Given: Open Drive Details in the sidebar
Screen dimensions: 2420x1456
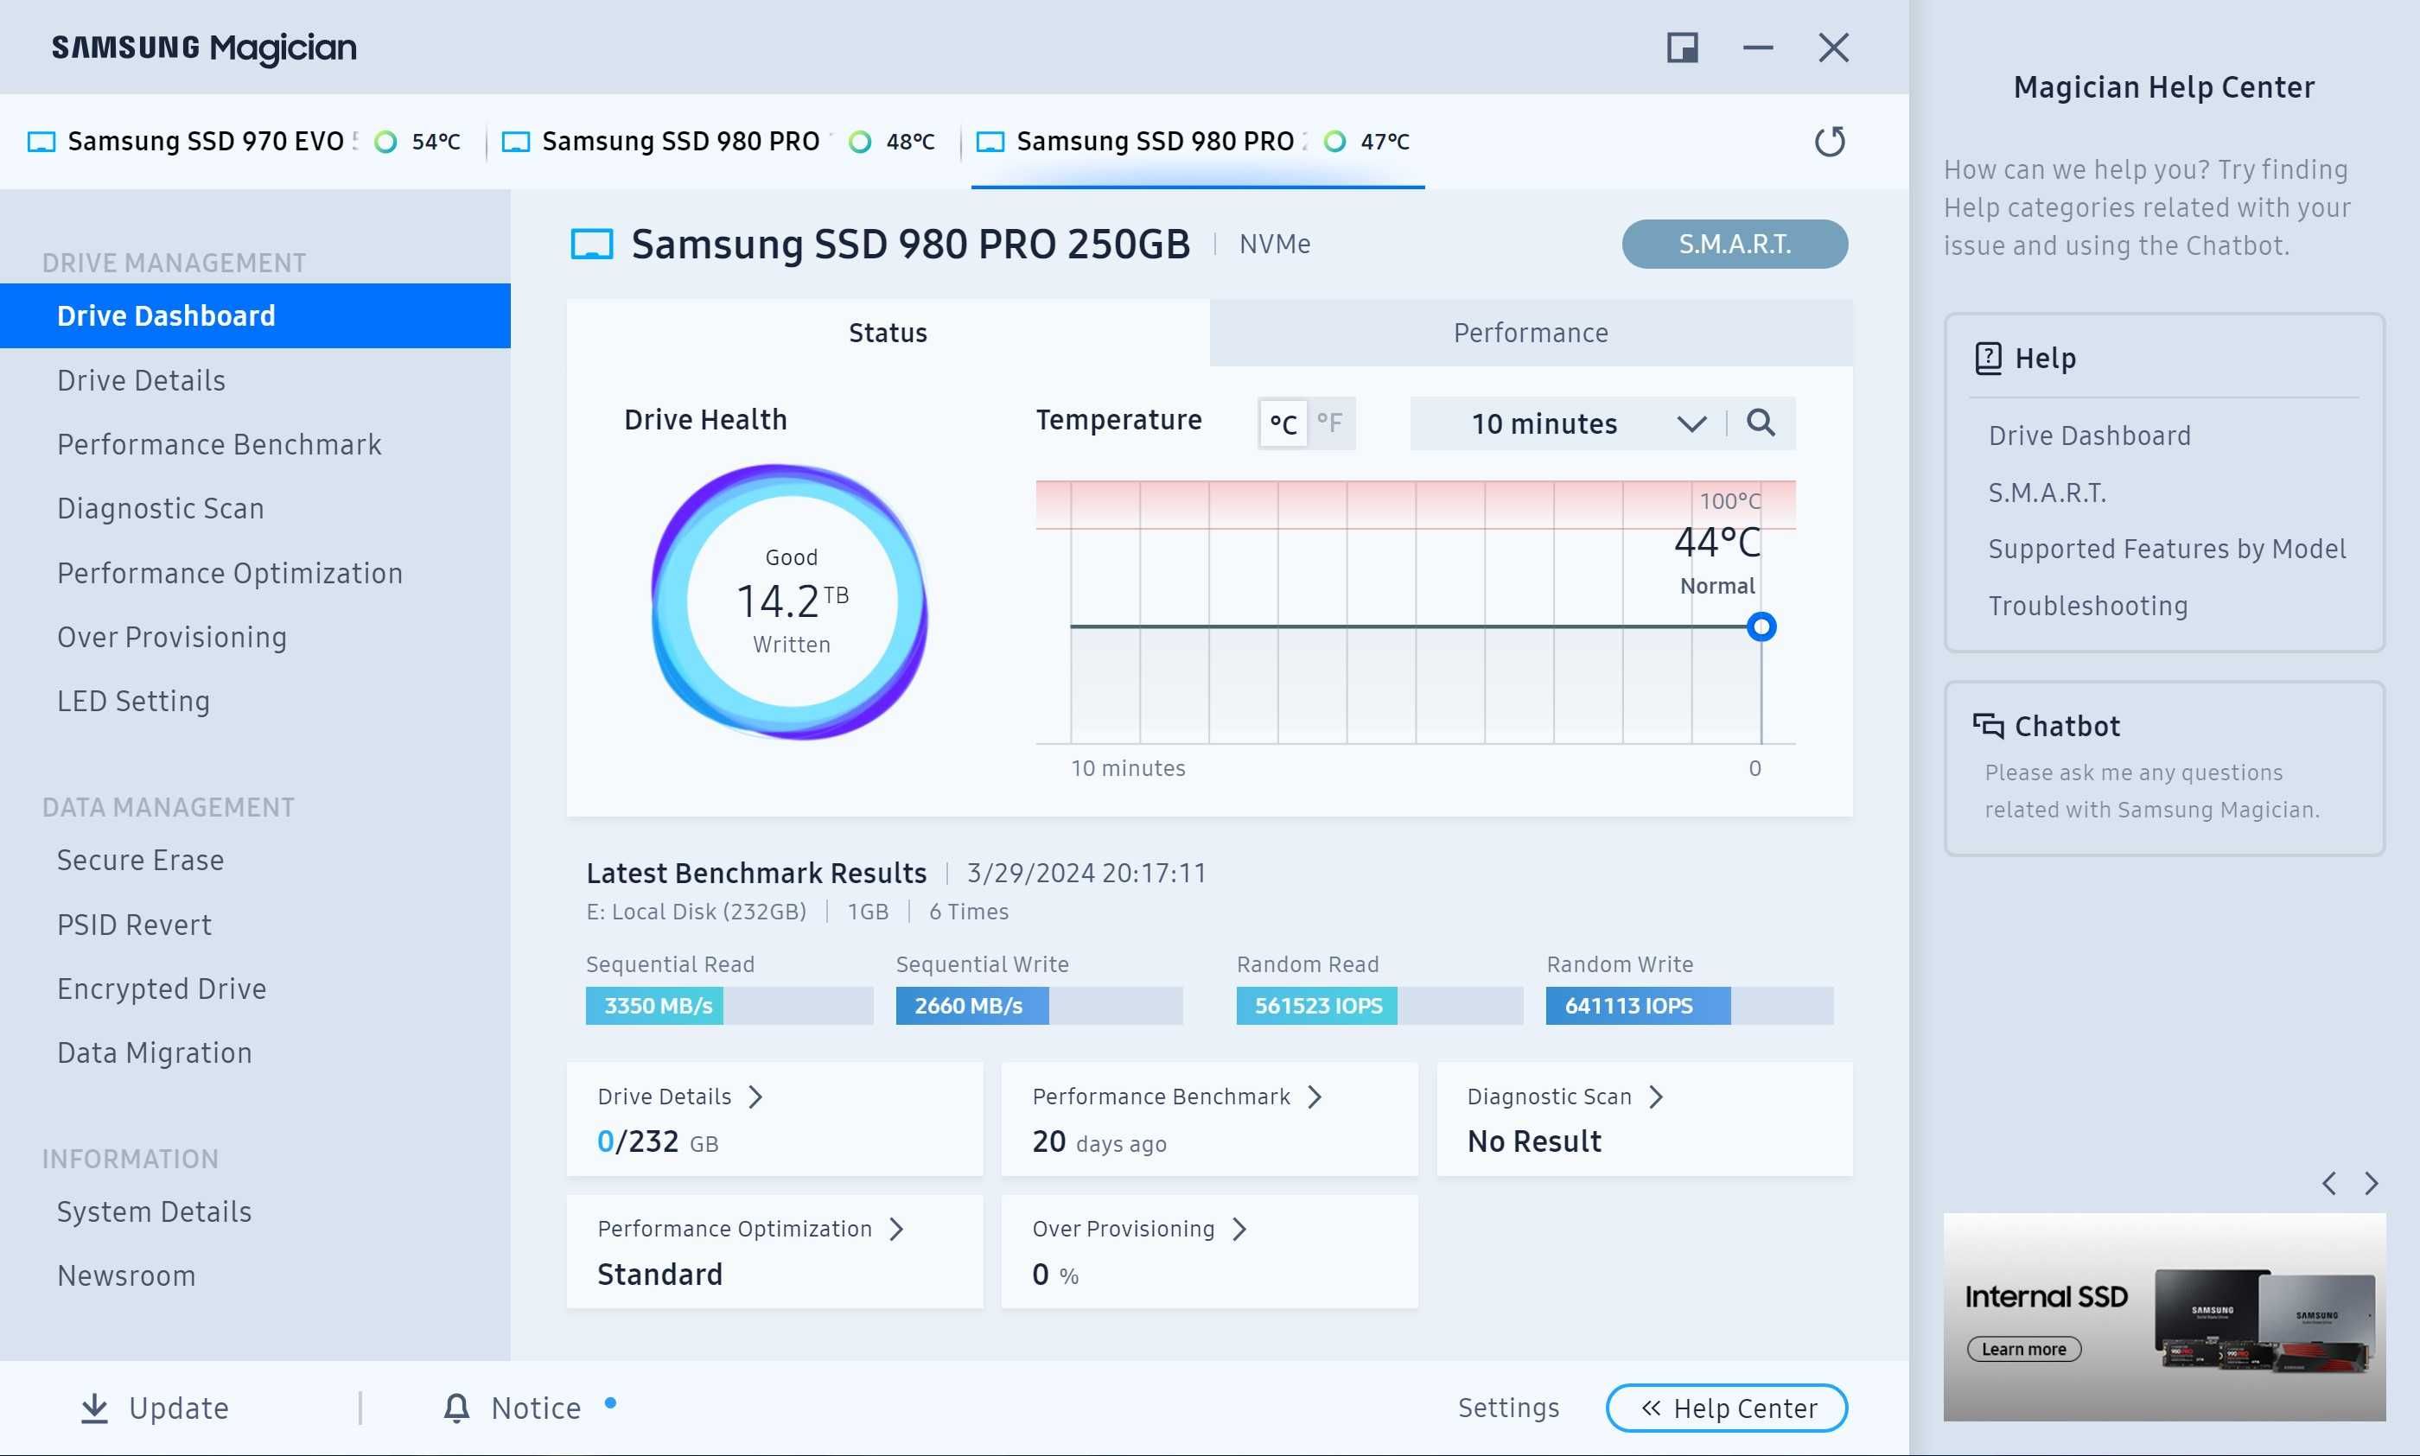Looking at the screenshot, I should click(x=255, y=381).
